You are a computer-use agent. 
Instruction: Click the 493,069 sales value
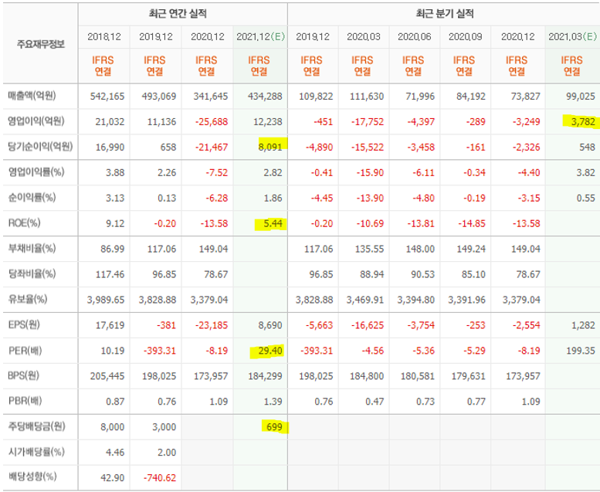click(x=159, y=96)
